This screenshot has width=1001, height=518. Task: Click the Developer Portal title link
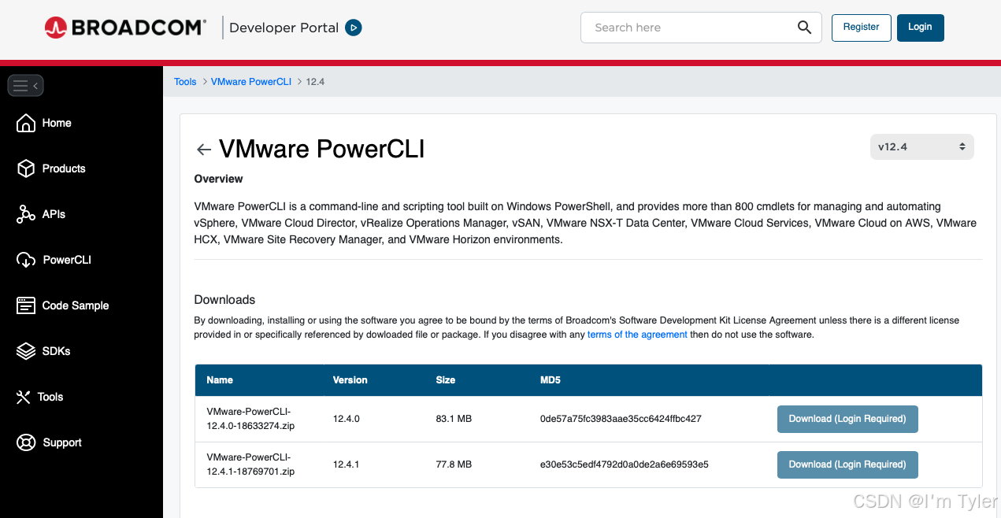(284, 28)
